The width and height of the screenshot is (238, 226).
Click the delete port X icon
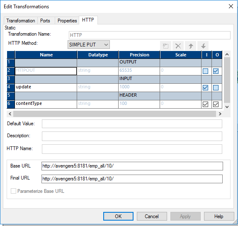[178, 46]
